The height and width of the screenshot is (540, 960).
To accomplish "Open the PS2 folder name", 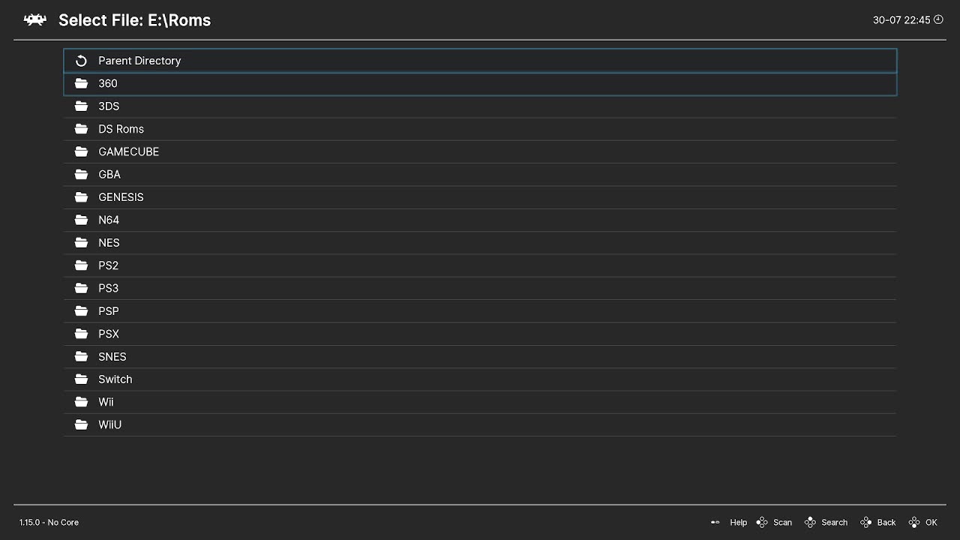I will click(108, 265).
